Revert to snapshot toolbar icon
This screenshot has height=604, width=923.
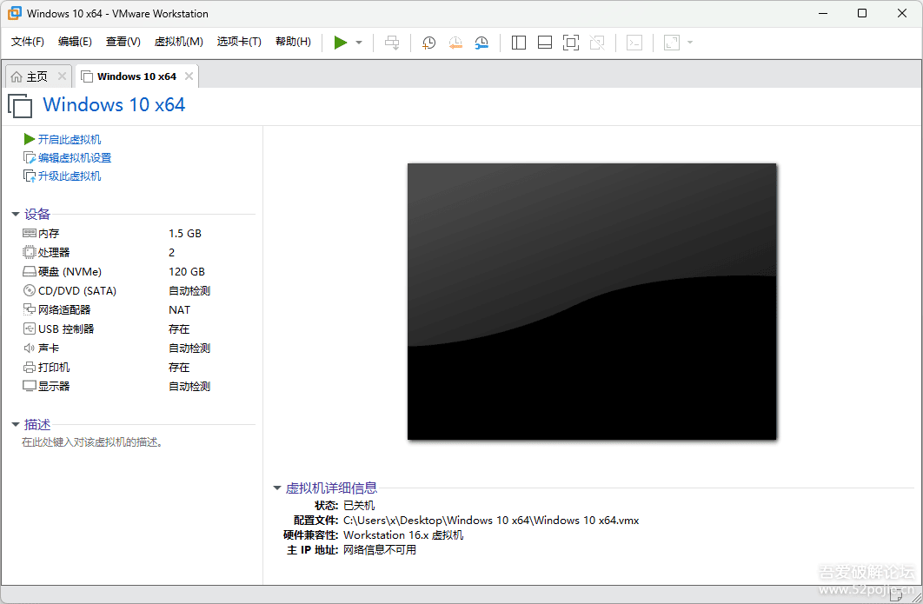455,43
